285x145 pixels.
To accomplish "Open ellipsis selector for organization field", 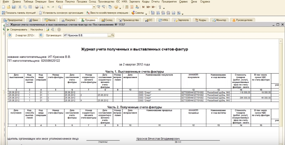I will point(109,35).
